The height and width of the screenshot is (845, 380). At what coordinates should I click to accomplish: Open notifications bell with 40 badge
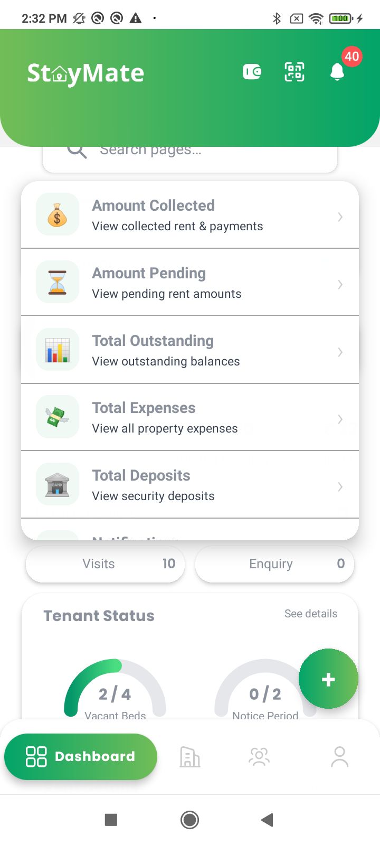tap(337, 72)
